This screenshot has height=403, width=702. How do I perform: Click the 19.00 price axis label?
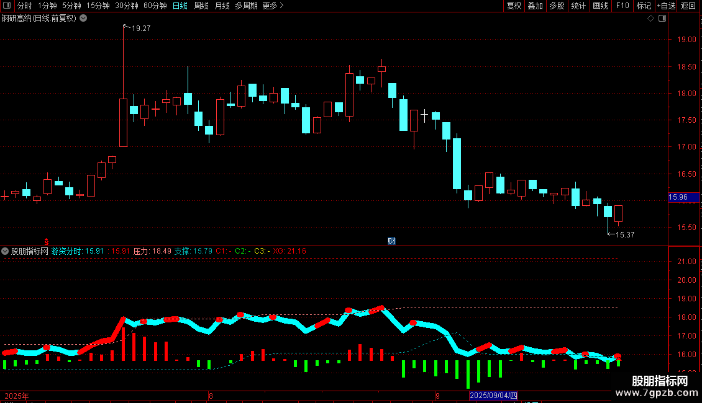tap(686, 39)
